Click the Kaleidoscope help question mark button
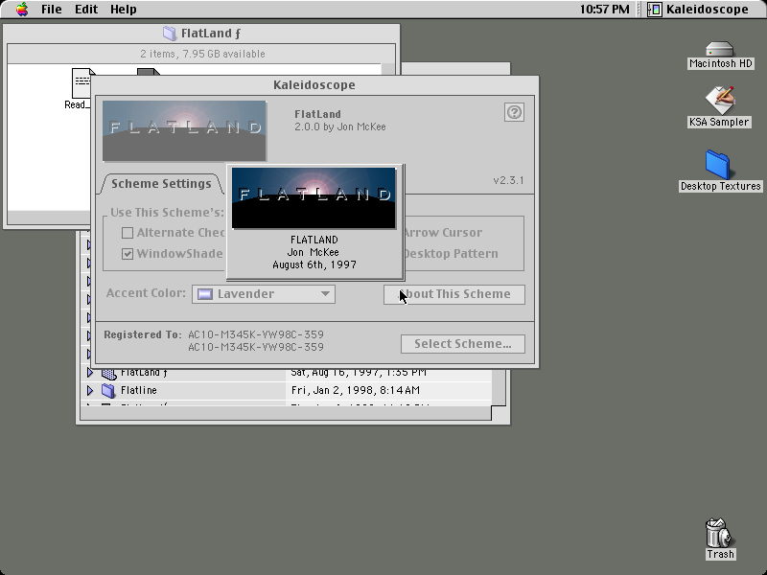The height and width of the screenshot is (575, 767). [x=514, y=112]
